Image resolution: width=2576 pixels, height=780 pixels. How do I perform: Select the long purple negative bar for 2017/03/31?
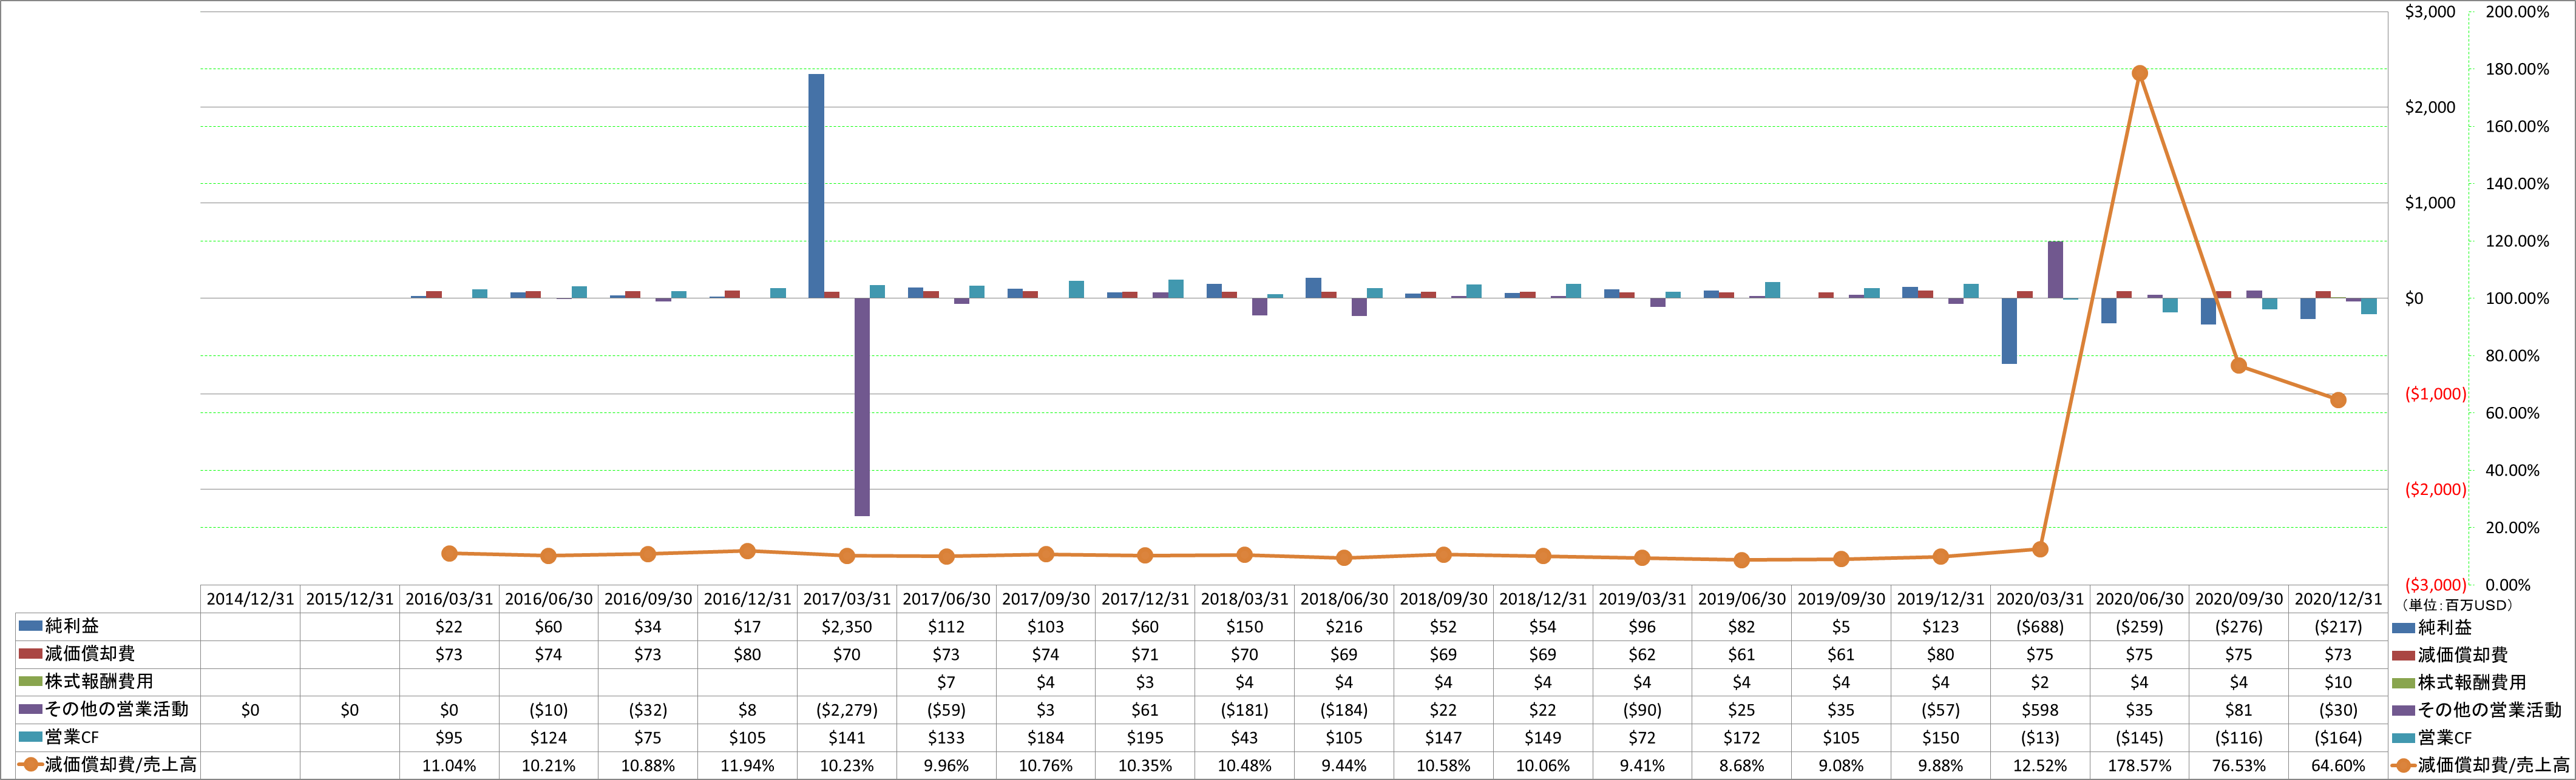(862, 408)
